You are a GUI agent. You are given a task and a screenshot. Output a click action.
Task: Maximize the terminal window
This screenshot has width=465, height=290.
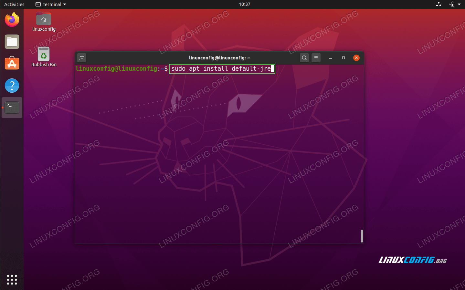[343, 58]
